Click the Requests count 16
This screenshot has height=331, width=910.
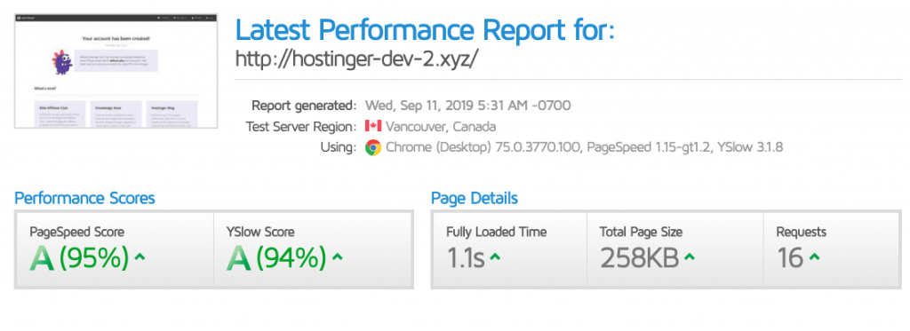tap(790, 258)
